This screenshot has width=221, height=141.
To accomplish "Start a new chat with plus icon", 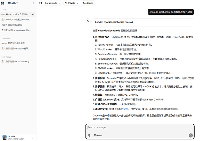I will point(33,3).
